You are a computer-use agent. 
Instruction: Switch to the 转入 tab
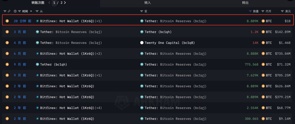tap(148, 3)
